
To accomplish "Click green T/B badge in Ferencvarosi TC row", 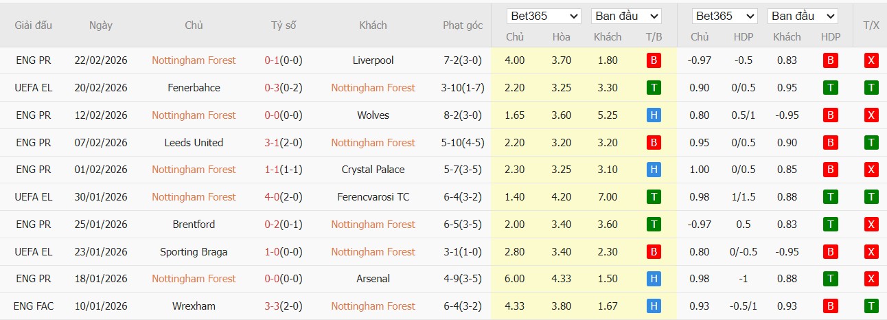I will tap(654, 197).
